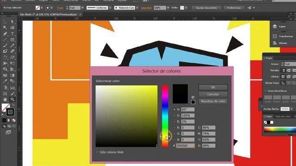Select the brightness B radio button

[174, 122]
